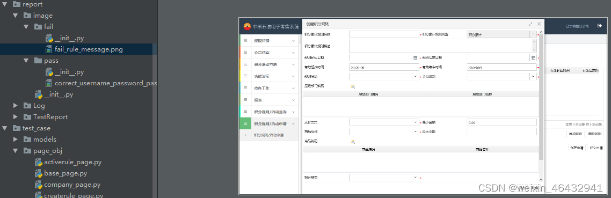Screen dimensions: 611x198
Task: Click the start time field showing 00:00:00
Action: click(x=384, y=67)
